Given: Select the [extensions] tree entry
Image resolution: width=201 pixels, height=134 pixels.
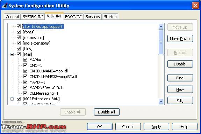Looking at the screenshot, I should point(33,38).
